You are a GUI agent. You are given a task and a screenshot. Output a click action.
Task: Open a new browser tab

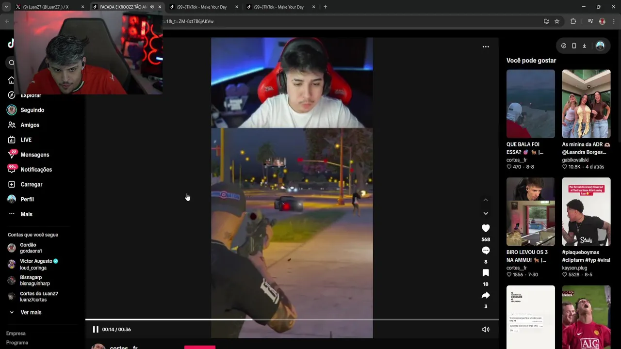325,7
